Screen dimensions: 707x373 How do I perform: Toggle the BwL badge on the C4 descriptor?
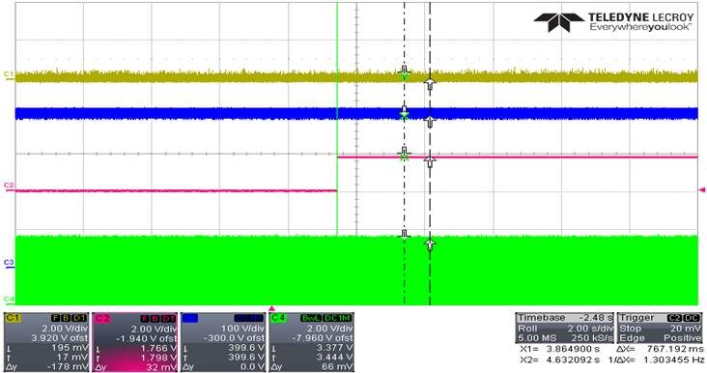[311, 318]
